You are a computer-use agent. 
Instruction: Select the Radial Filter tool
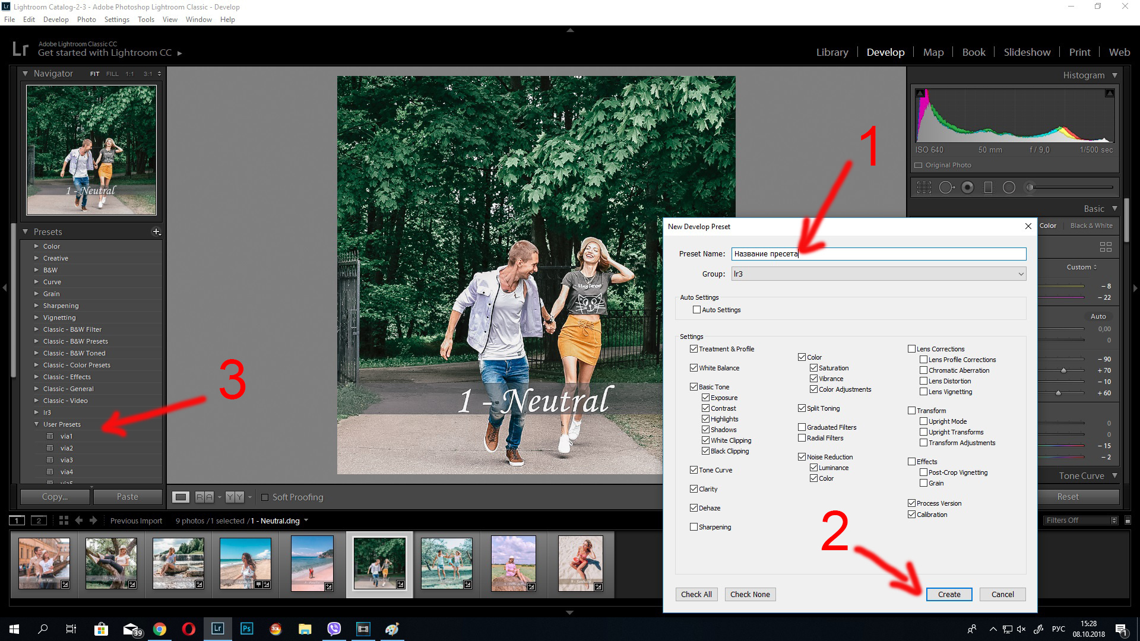tap(1009, 187)
